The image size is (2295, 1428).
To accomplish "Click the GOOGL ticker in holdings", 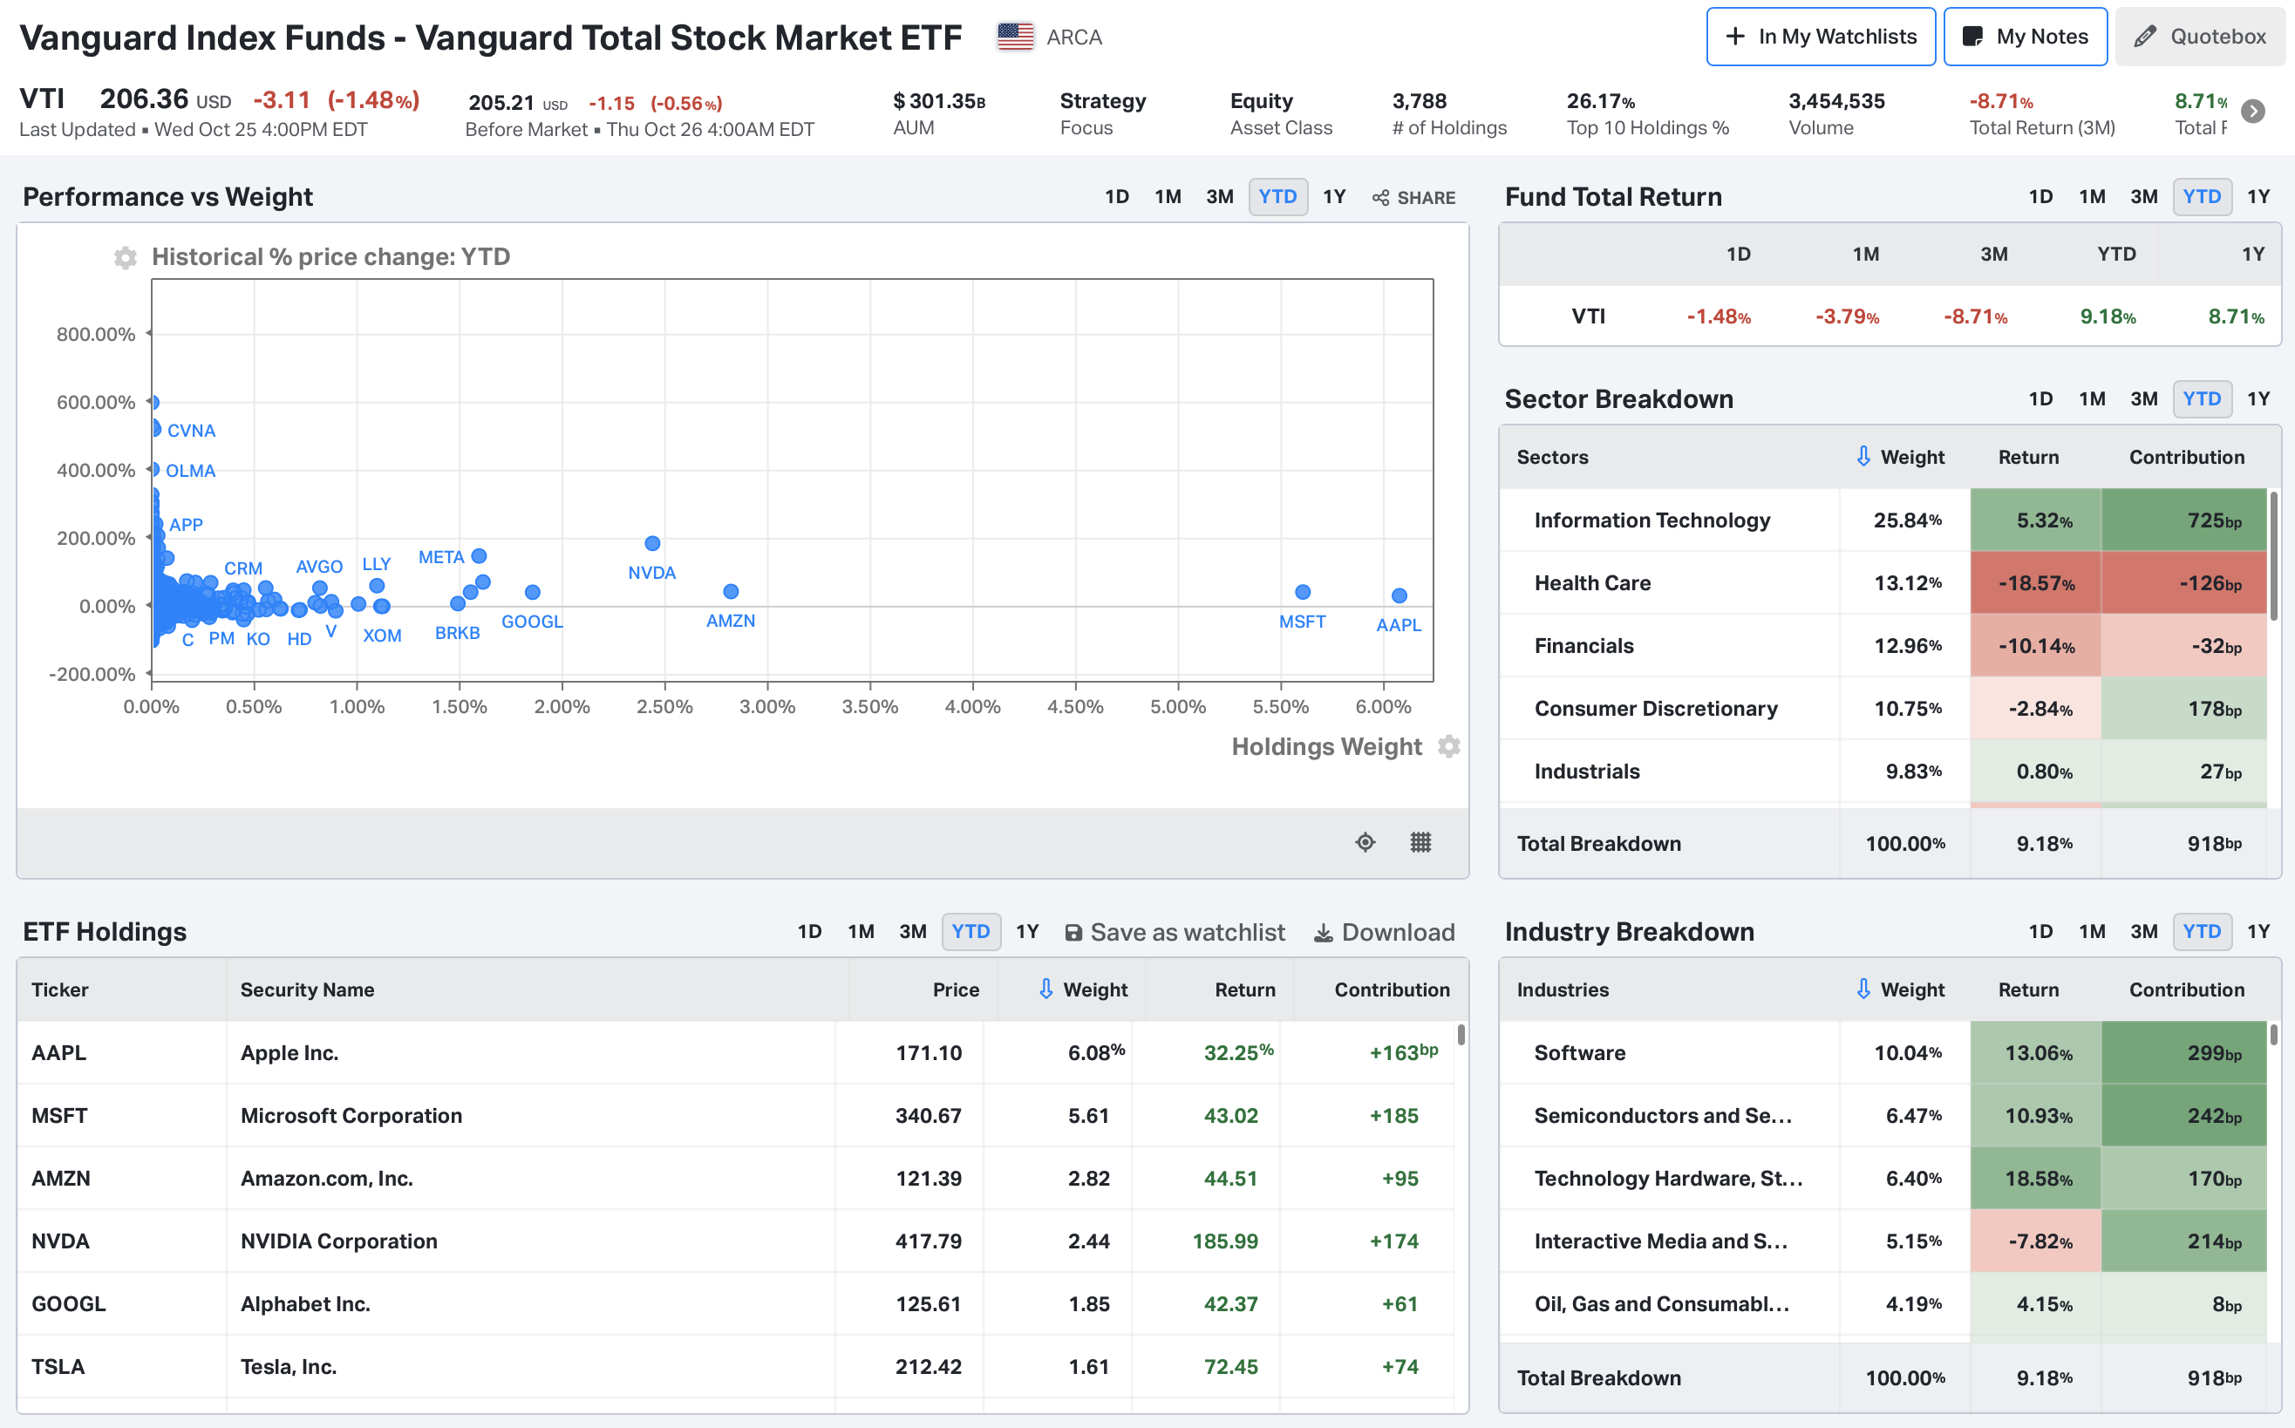I will [68, 1303].
